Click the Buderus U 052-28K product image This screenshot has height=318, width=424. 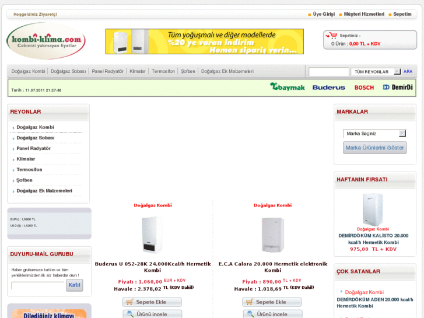point(152,235)
